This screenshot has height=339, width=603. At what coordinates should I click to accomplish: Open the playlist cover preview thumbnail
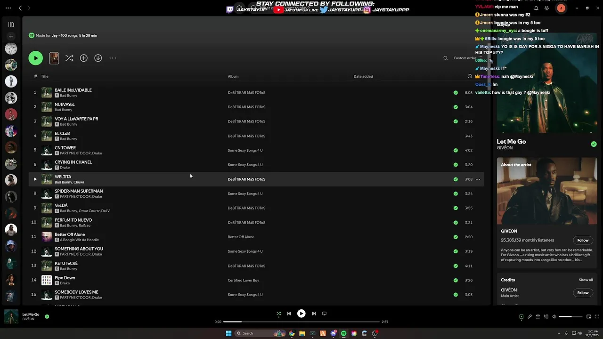click(x=54, y=58)
